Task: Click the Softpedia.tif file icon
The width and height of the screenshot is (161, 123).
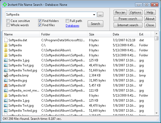Action: [x=6, y=85]
